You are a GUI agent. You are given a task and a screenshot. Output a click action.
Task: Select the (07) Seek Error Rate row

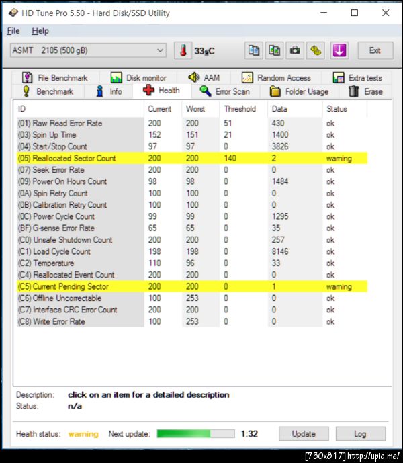coord(192,170)
